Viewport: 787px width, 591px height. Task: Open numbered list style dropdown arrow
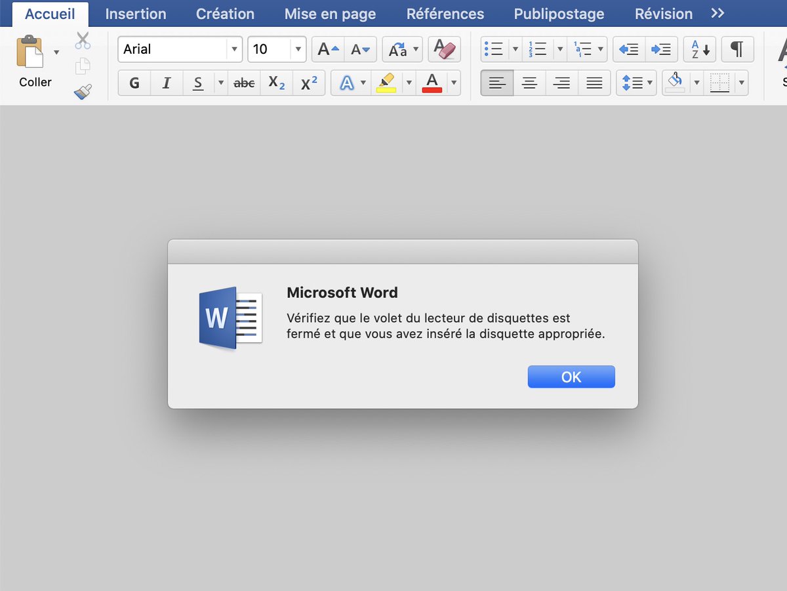point(559,49)
